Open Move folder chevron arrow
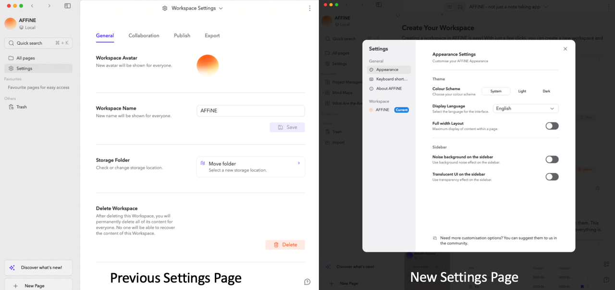The width and height of the screenshot is (615, 290). tap(299, 163)
